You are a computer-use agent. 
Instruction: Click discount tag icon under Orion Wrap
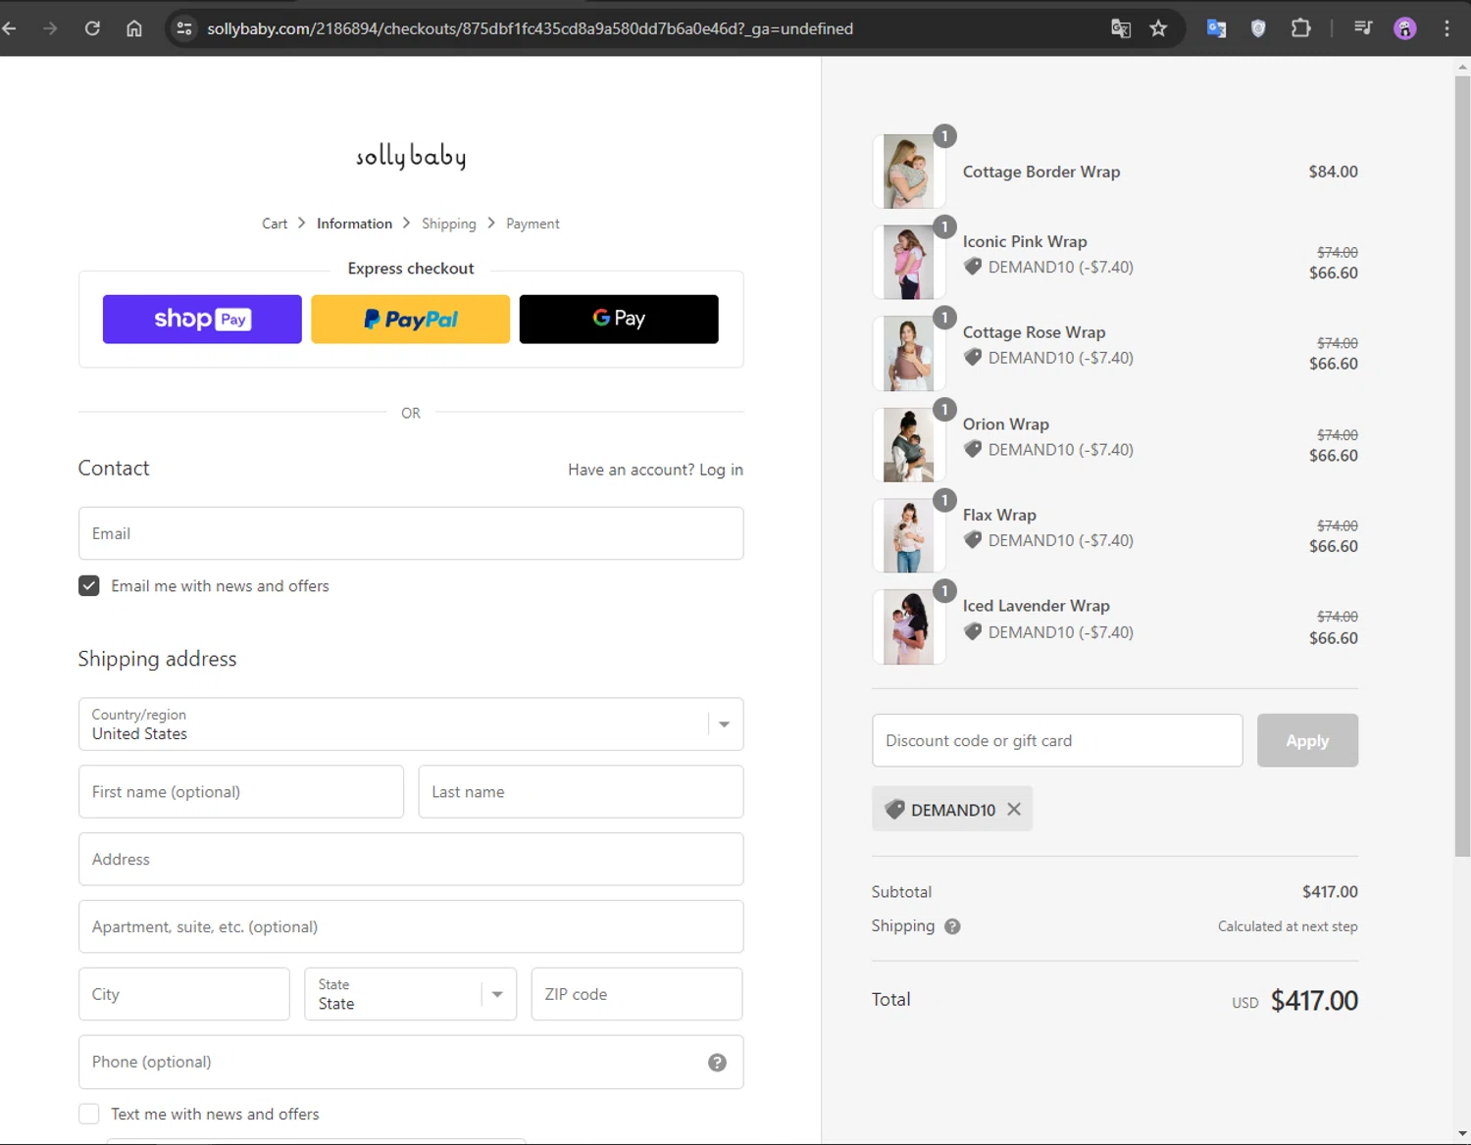click(x=973, y=449)
